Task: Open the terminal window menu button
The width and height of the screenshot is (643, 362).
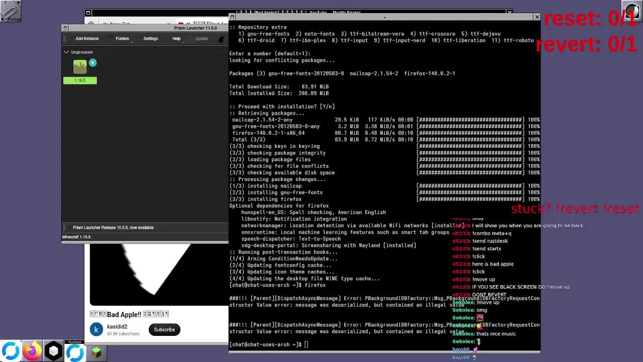Action: [x=232, y=18]
